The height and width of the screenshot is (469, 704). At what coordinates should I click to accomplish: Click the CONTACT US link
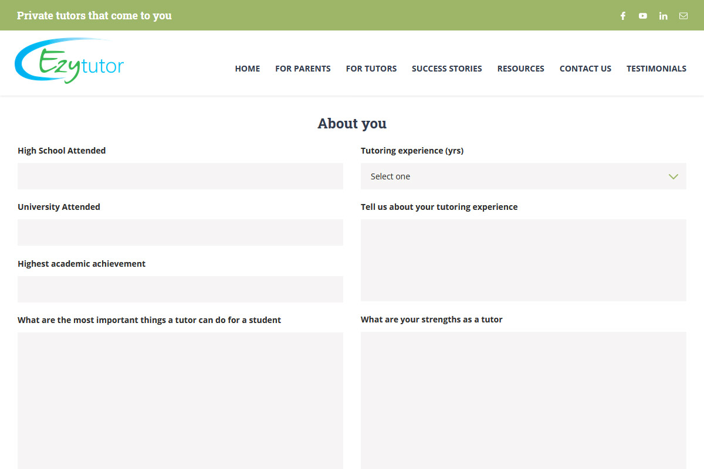click(x=585, y=69)
